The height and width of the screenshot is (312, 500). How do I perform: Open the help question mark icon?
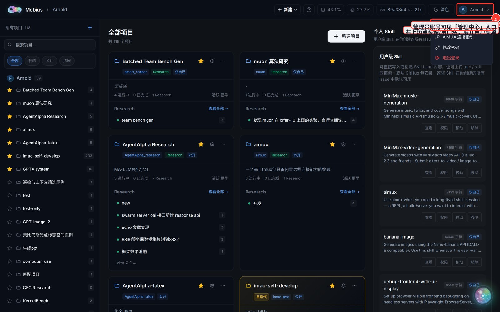(309, 10)
